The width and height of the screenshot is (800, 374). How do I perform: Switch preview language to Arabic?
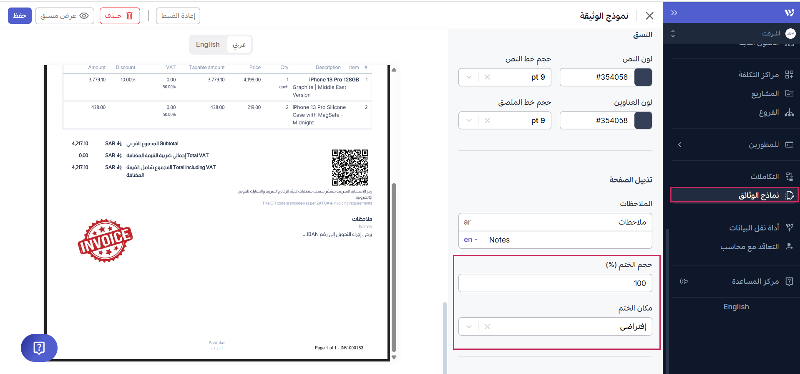pyautogui.click(x=239, y=45)
